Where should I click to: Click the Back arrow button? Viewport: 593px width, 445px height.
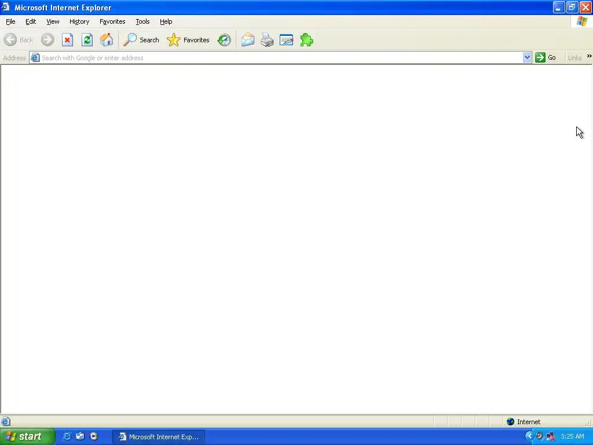18,40
